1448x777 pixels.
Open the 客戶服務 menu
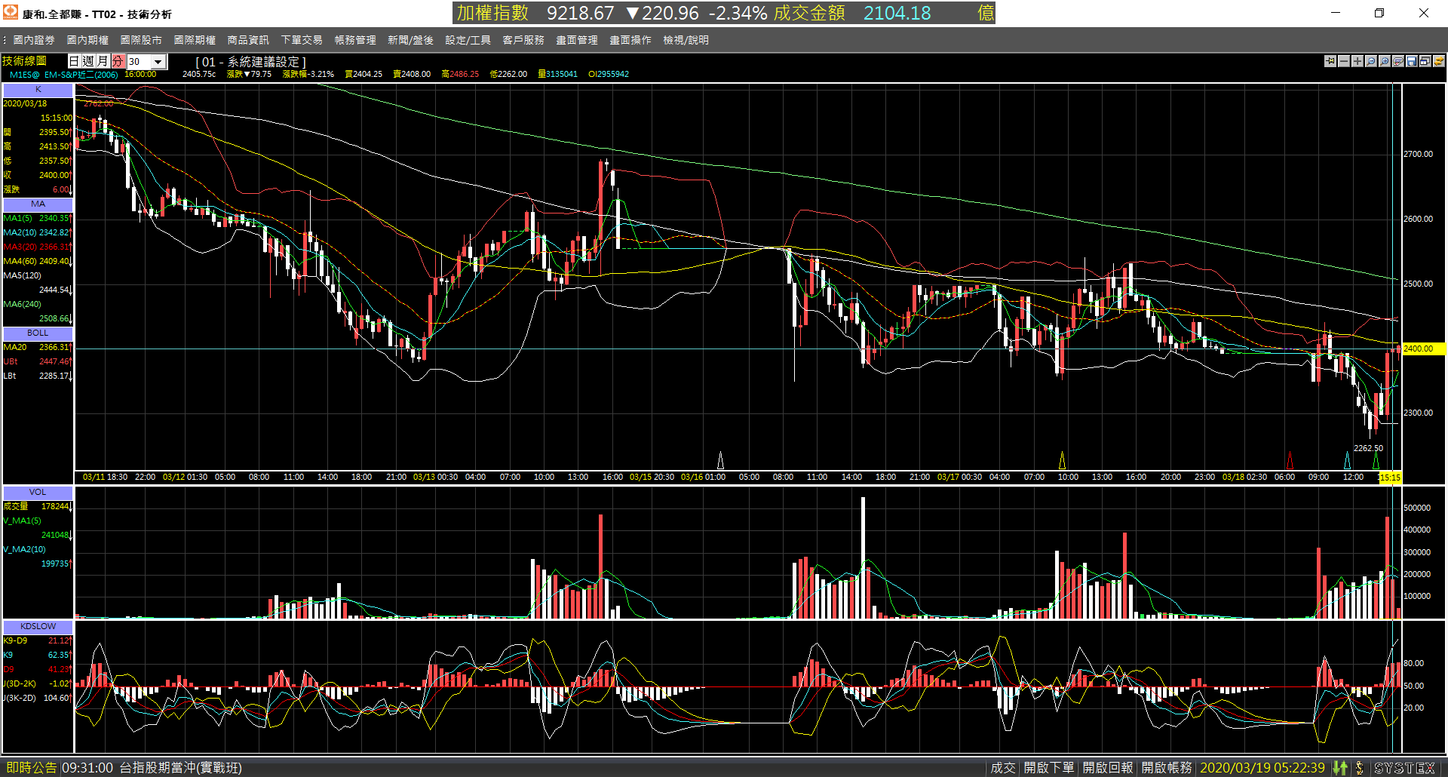(523, 40)
